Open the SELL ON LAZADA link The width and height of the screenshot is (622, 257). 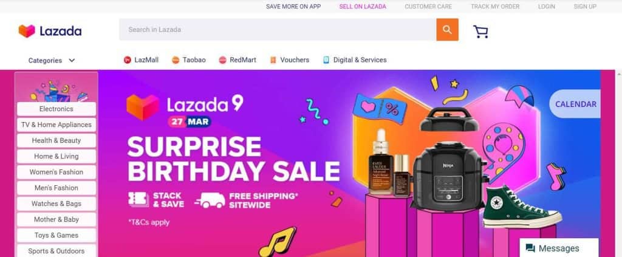point(363,6)
